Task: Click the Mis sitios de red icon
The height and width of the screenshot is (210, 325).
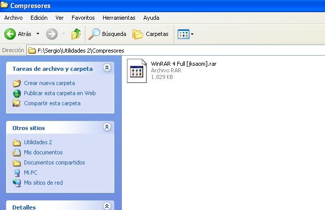Action: (17, 183)
